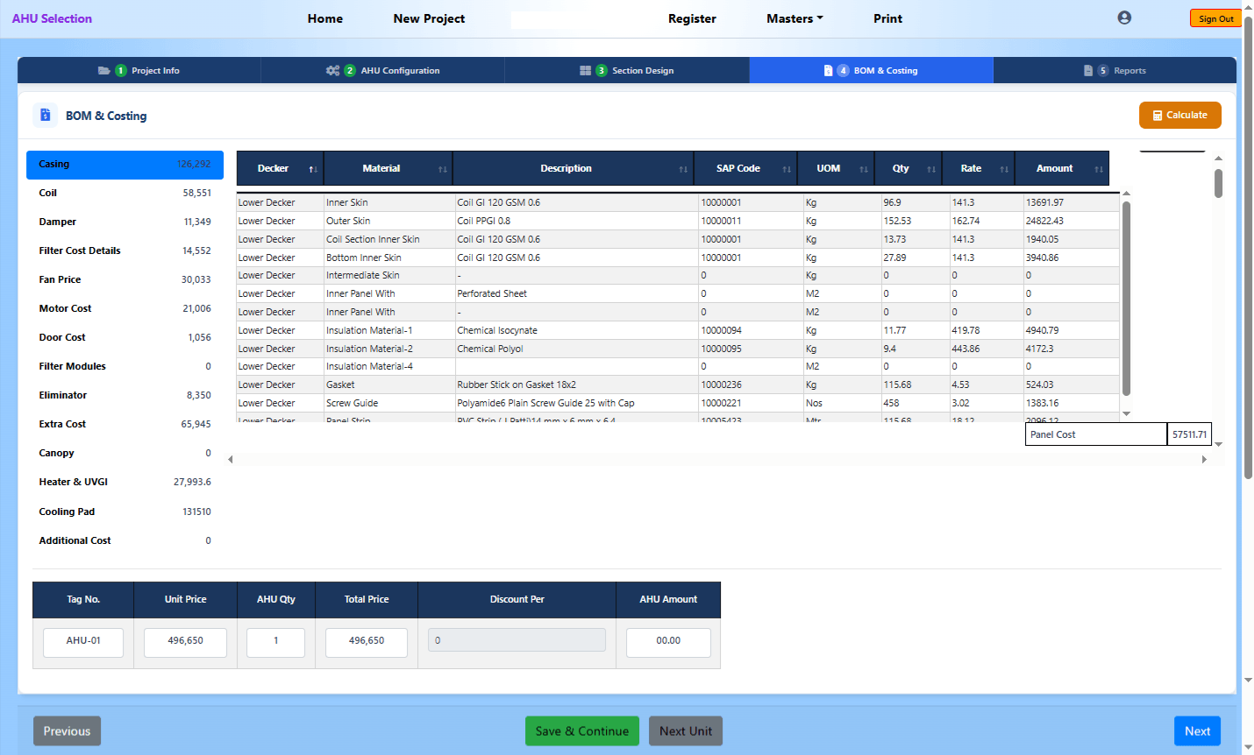
Task: Click the Sign Out button
Action: tap(1215, 18)
